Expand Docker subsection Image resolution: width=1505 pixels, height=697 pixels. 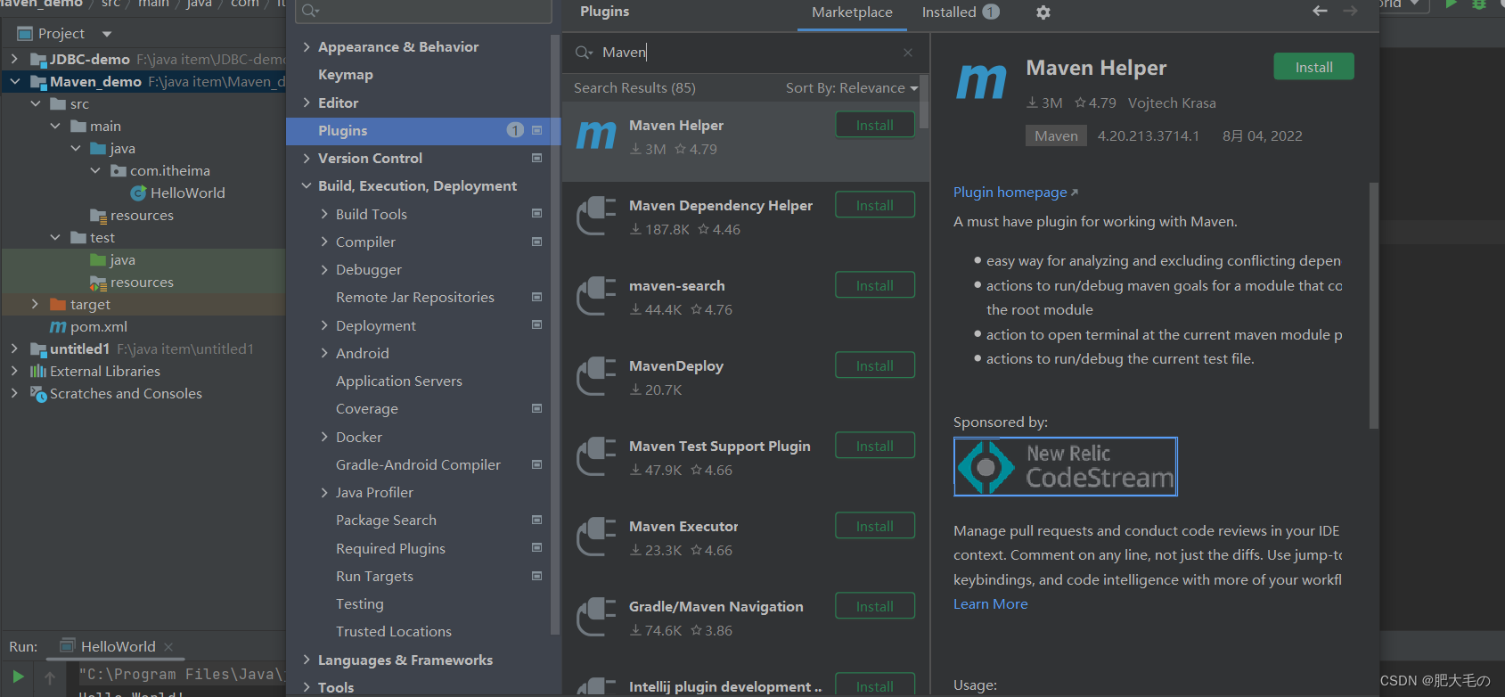[x=324, y=437]
